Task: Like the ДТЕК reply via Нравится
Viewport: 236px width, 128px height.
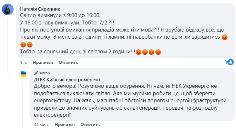Action: 65,124
